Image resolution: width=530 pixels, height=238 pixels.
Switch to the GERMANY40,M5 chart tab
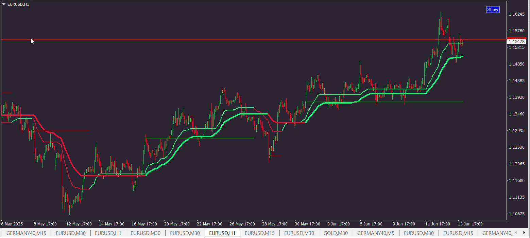tap(376, 233)
